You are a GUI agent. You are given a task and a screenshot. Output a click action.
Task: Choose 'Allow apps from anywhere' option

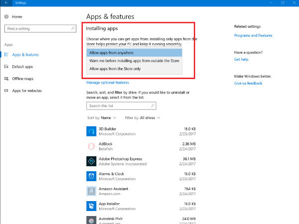(x=135, y=52)
